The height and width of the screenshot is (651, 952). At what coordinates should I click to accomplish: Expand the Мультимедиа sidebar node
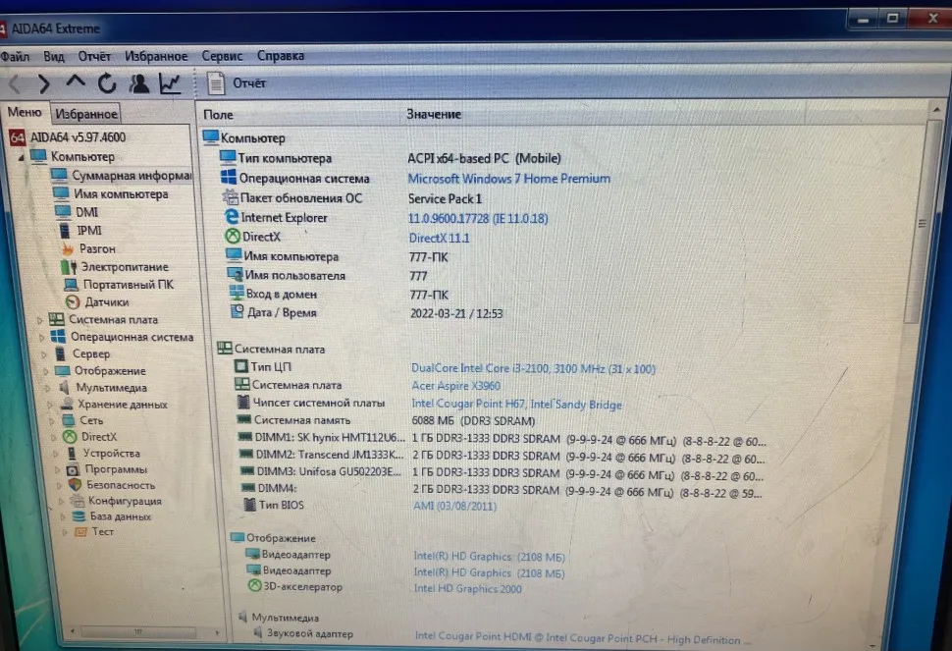point(47,388)
